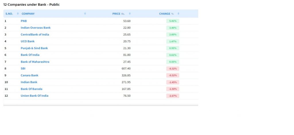Click the S.NO. column header
The width and height of the screenshot is (294, 135).
[x=9, y=14]
